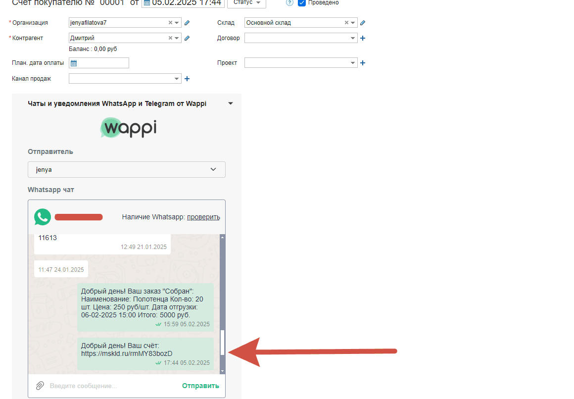Open the calendar for План. дата оплаты
The image size is (574, 399).
coord(74,63)
